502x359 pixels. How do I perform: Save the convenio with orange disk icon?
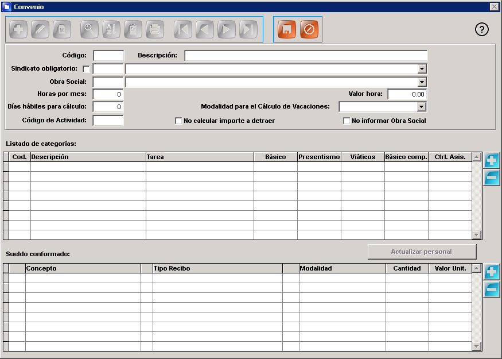tap(287, 29)
